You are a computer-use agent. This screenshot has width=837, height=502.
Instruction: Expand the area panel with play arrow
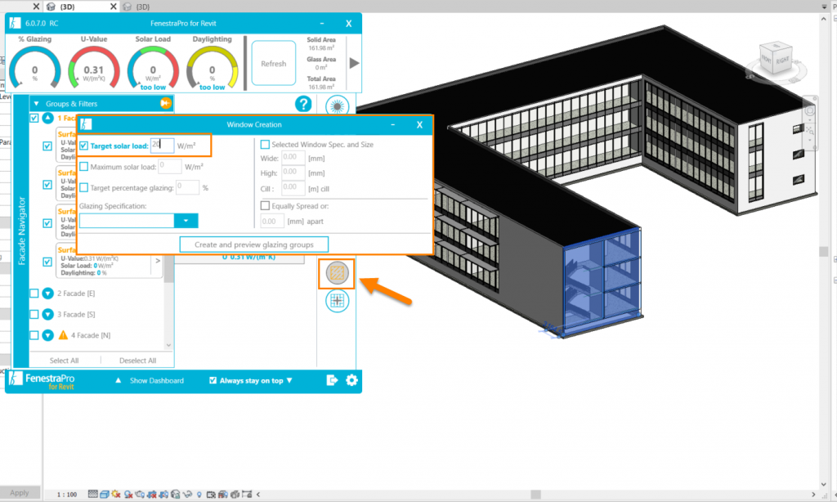pos(354,63)
